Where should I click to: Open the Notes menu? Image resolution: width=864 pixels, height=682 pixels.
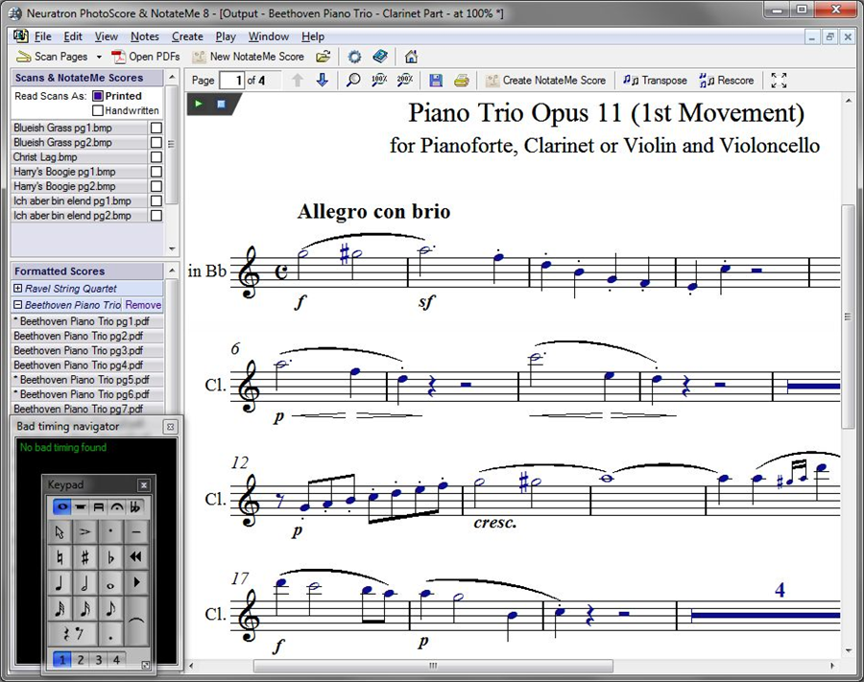click(x=144, y=36)
